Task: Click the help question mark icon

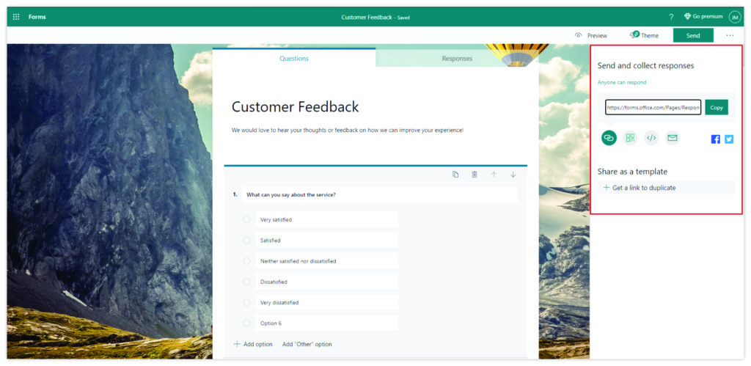Action: [x=671, y=17]
